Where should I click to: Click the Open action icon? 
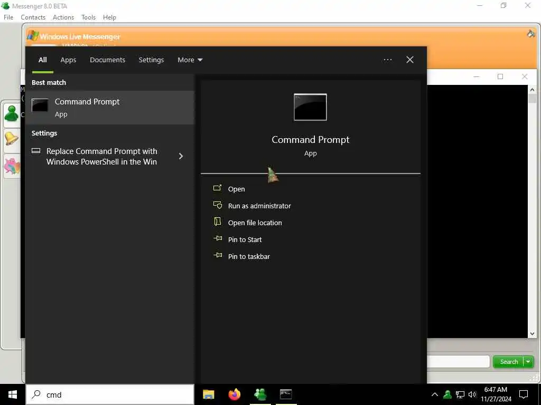(x=217, y=188)
